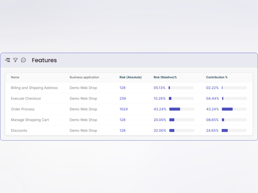Sort by Contribution % column header

(x=217, y=77)
